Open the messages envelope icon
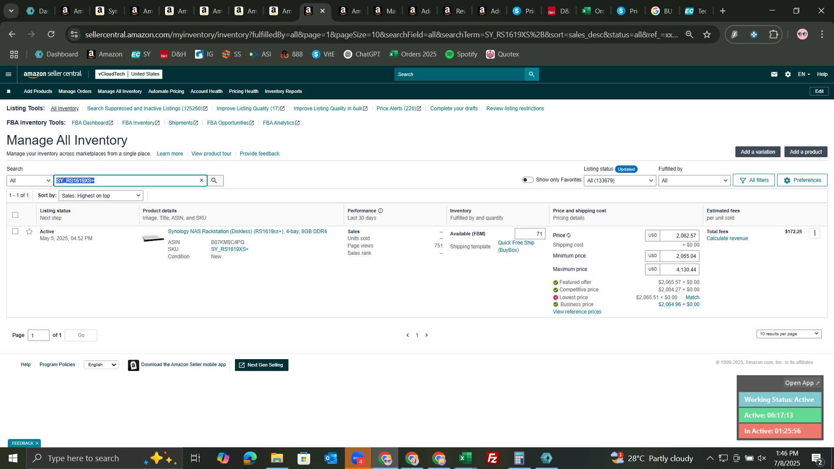834x469 pixels. point(774,74)
